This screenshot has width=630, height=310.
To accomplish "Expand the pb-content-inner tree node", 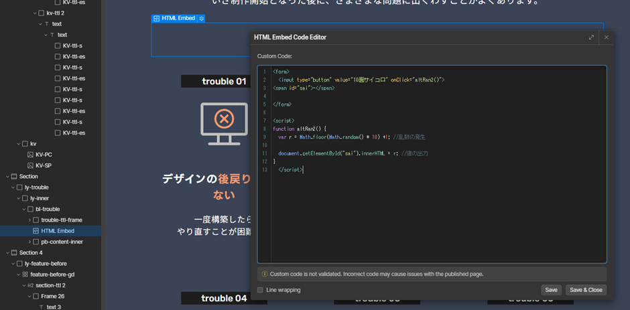I will pos(29,242).
